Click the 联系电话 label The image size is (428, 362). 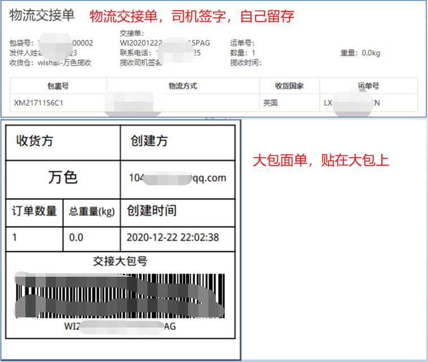coord(136,53)
